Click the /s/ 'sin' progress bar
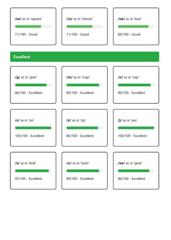 pos(33,128)
